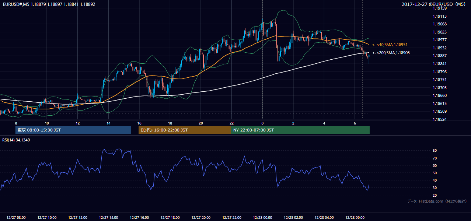Click RSI level 50 on the scale
Viewport: 471px width, 221px height.
pyautogui.click(x=435, y=173)
